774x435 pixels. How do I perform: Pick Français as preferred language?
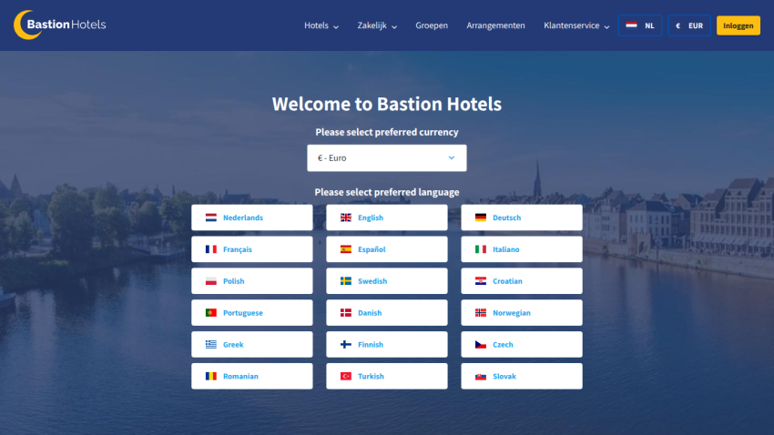251,249
